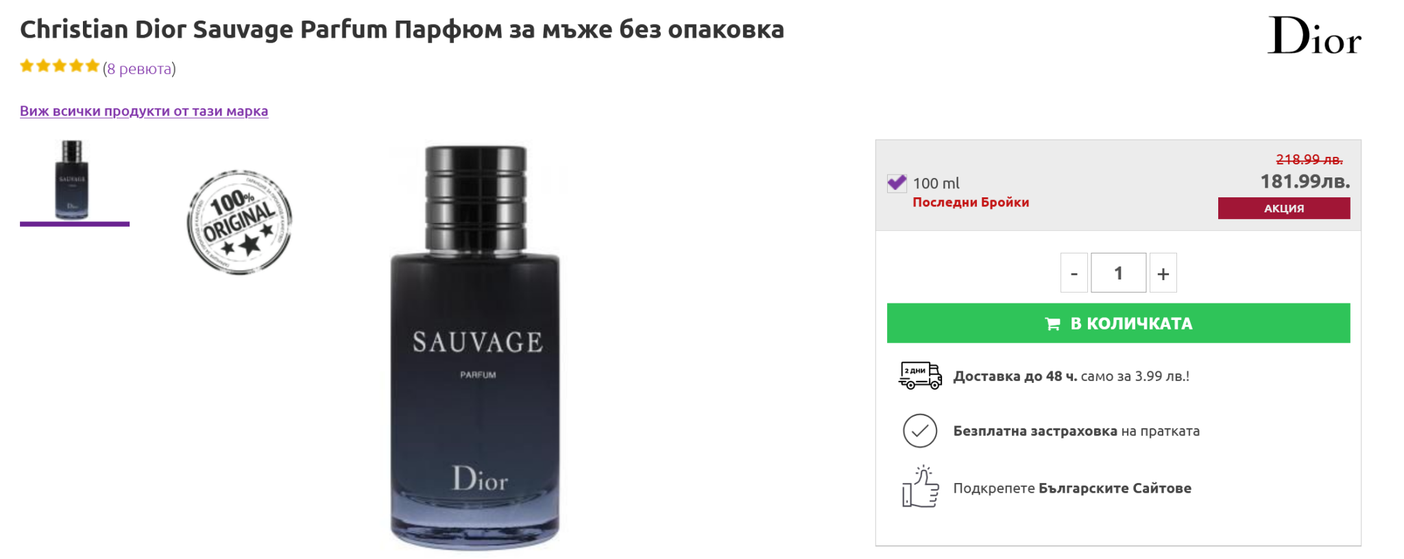The width and height of the screenshot is (1404, 559).
Task: Click the 100% Original stamp badge
Action: tap(239, 222)
